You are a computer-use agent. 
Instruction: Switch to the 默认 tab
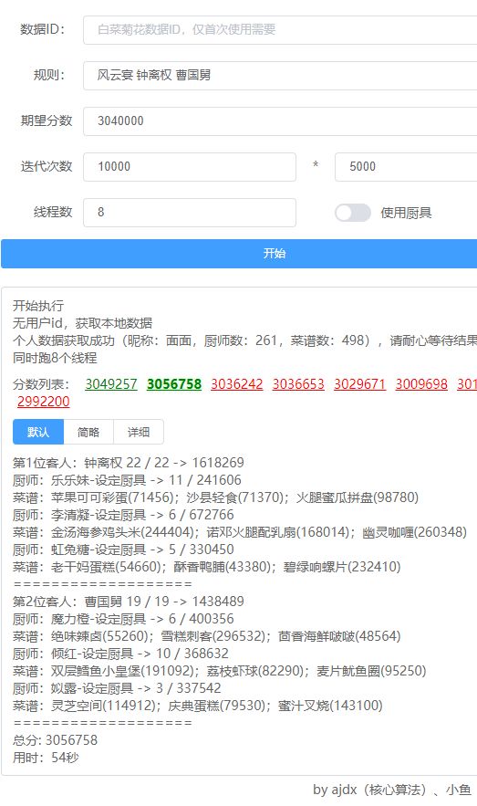pyautogui.click(x=38, y=433)
